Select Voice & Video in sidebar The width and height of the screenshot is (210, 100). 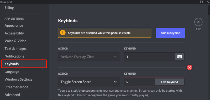point(15,41)
